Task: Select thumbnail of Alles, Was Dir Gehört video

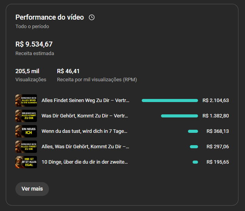Action: [x=26, y=147]
